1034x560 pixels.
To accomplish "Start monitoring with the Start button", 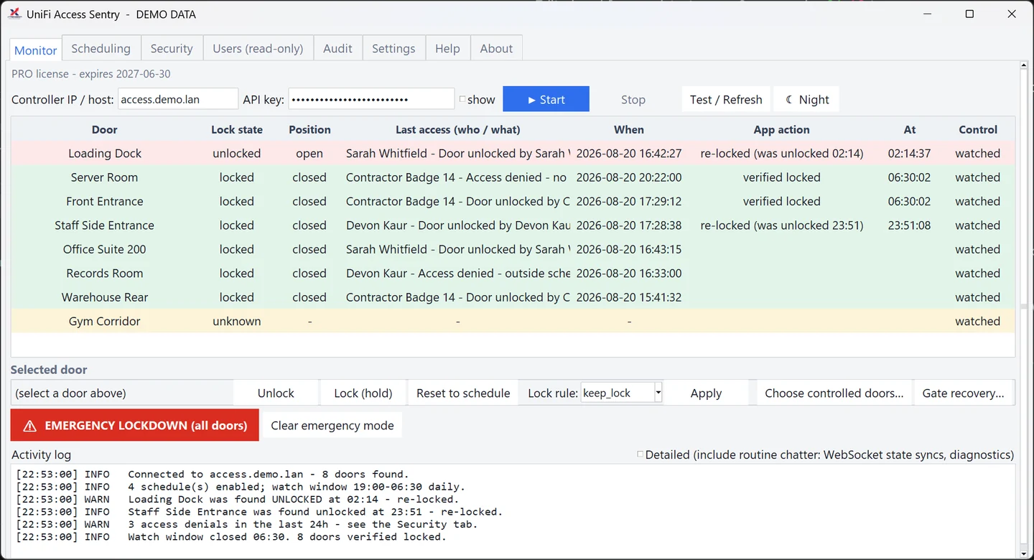I will (x=546, y=99).
